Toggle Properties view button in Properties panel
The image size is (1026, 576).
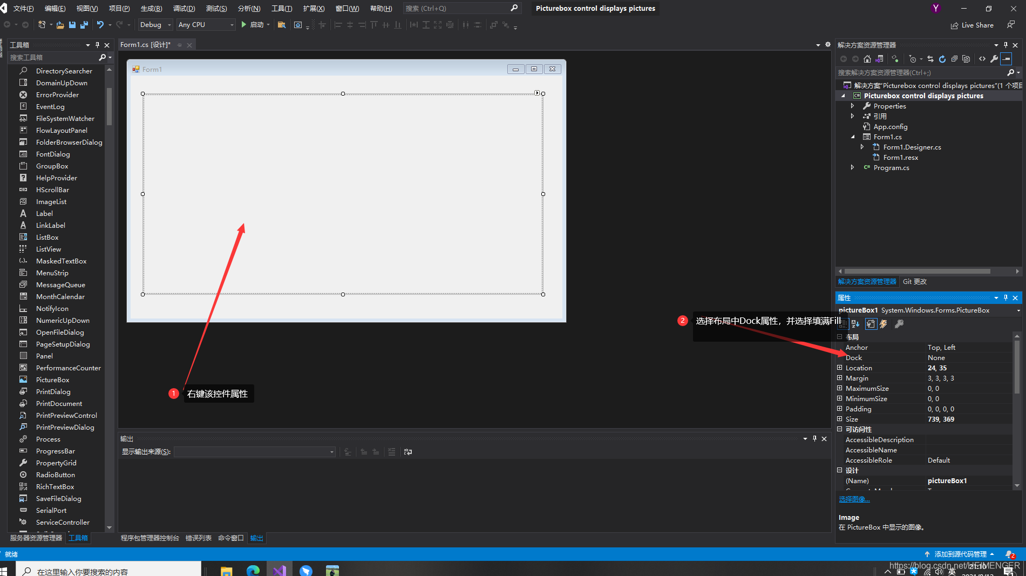coord(871,324)
